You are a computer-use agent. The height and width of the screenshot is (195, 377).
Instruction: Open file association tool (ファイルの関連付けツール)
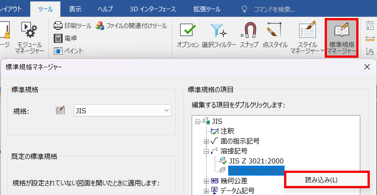(131, 26)
